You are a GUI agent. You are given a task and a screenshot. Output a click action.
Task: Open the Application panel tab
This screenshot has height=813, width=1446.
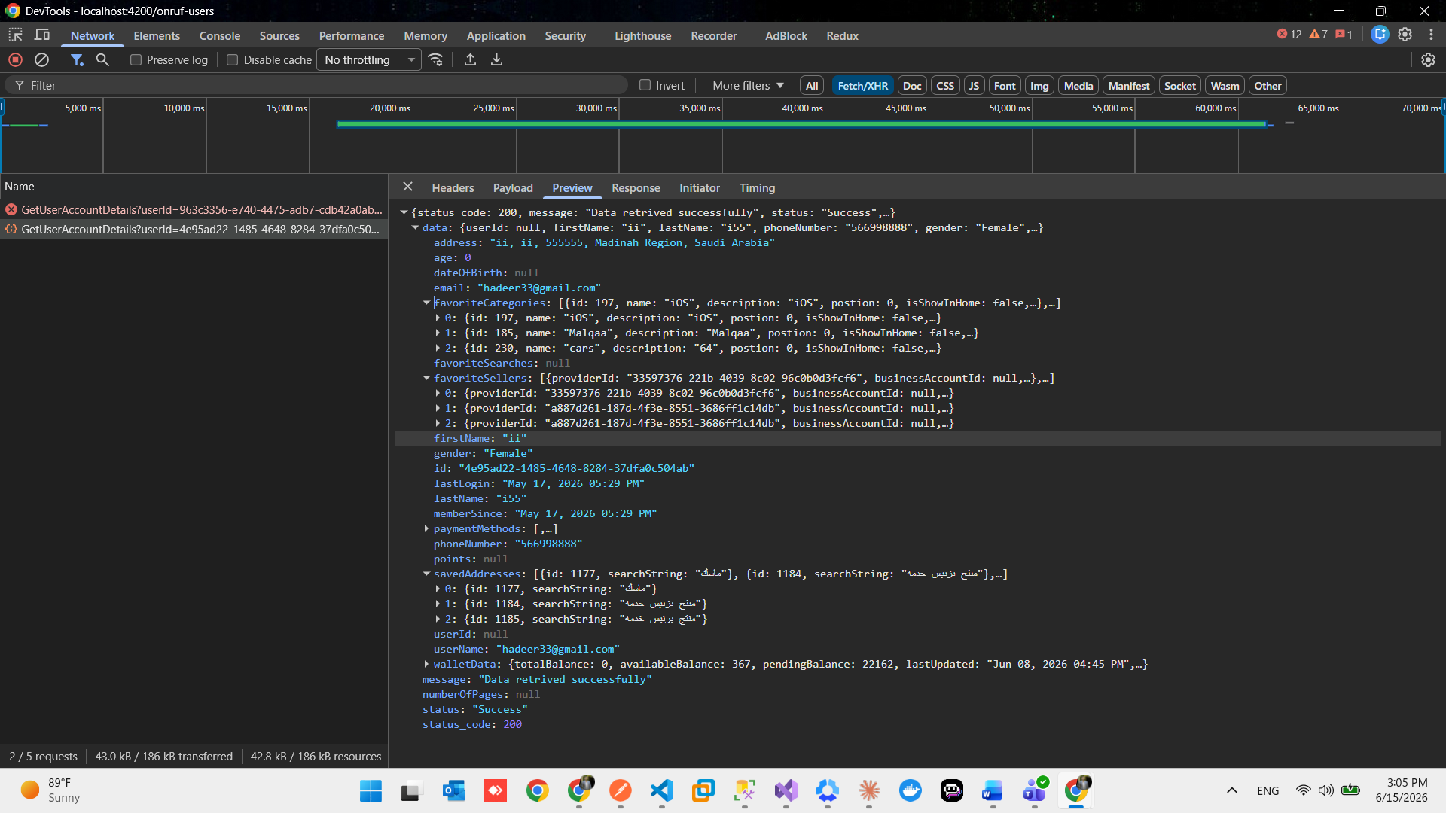click(496, 35)
